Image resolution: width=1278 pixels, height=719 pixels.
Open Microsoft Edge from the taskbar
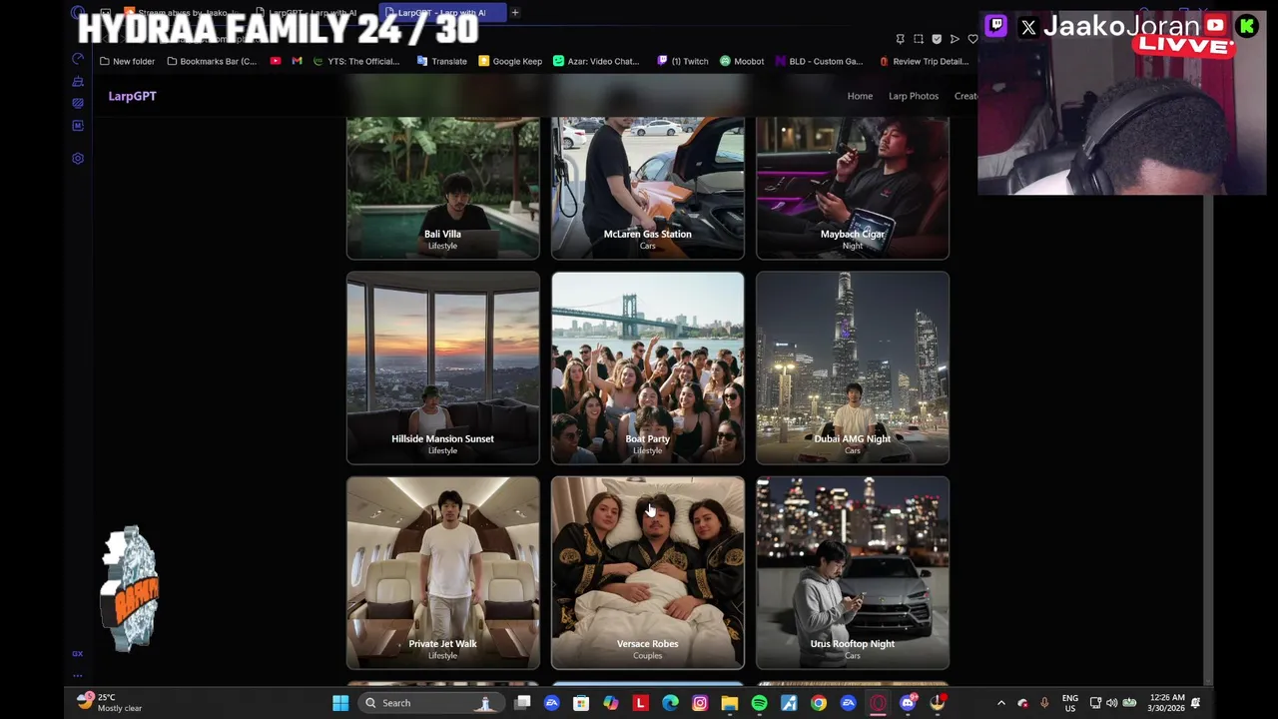pyautogui.click(x=670, y=703)
